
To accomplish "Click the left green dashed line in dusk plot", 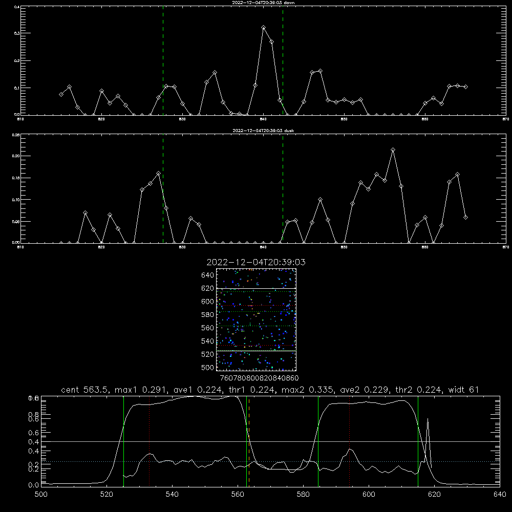I will 163,188.
